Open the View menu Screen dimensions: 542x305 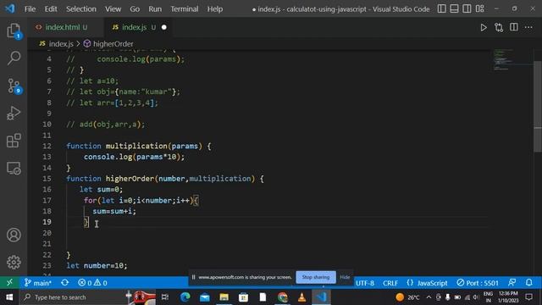click(x=113, y=9)
